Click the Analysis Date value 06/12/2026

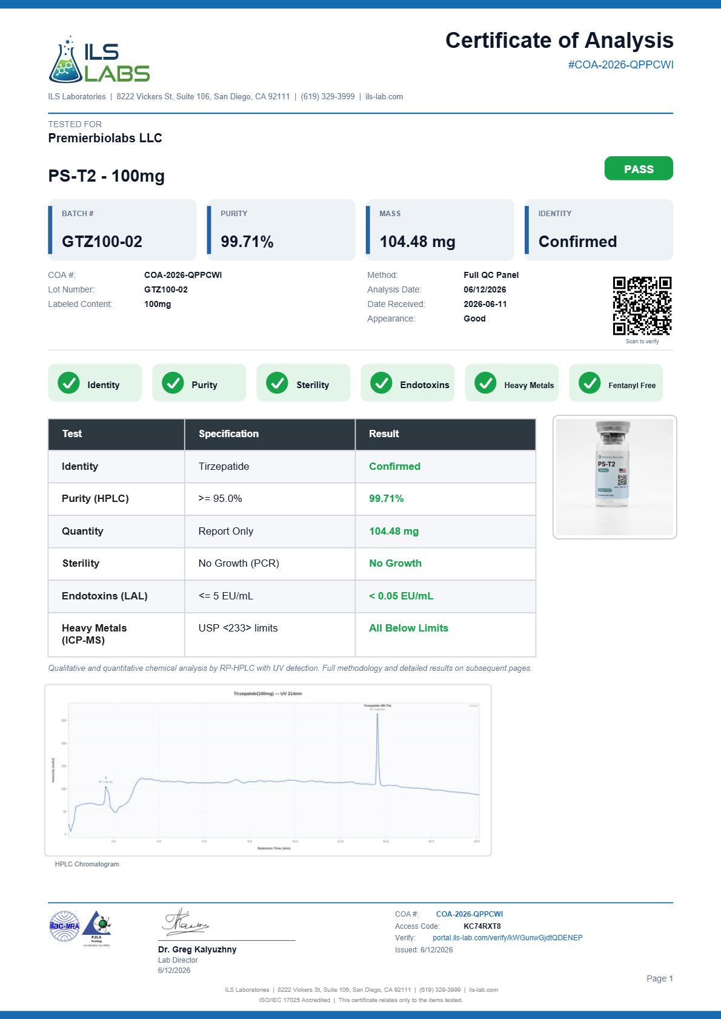(485, 289)
